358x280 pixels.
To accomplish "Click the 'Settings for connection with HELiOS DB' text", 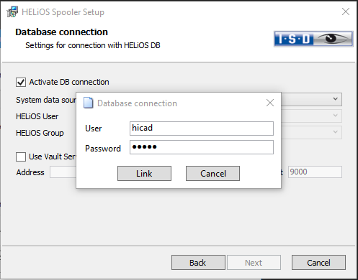I will coord(93,45).
